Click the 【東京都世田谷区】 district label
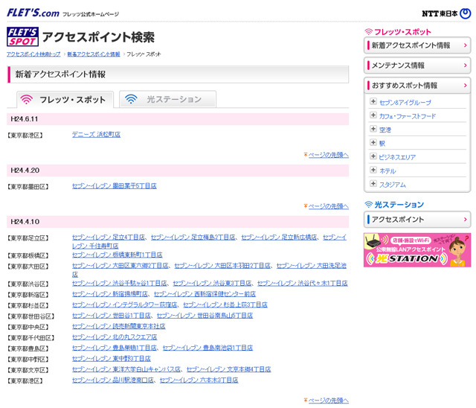 30,316
